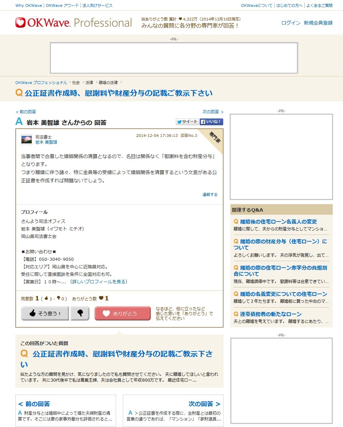Open the OKWave プロフェッショナル breadcrumb
The width and height of the screenshot is (343, 427).
(x=41, y=83)
